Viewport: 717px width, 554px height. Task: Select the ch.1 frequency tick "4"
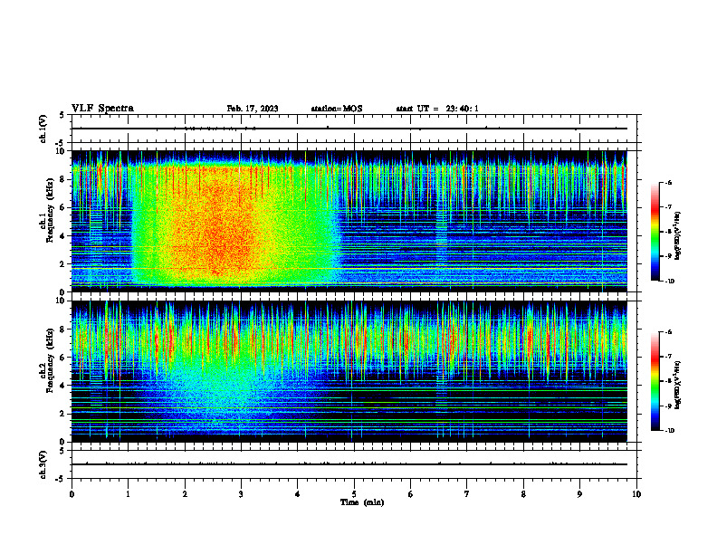[62, 236]
